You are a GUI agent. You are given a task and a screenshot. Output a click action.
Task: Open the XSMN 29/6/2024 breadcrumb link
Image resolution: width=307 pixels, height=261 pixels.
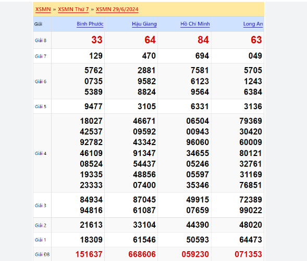[x=117, y=9]
